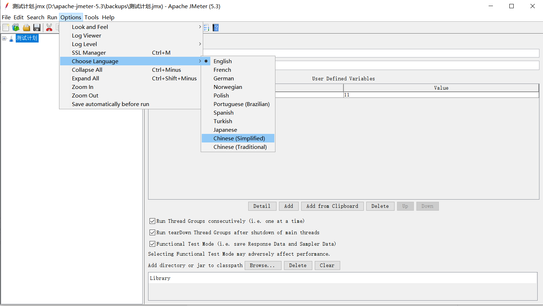Expand the Look and Feel submenu
The height and width of the screenshot is (306, 543).
(x=131, y=27)
